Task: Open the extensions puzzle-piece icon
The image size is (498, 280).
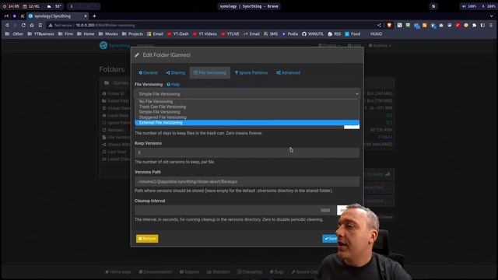Action: 474,25
